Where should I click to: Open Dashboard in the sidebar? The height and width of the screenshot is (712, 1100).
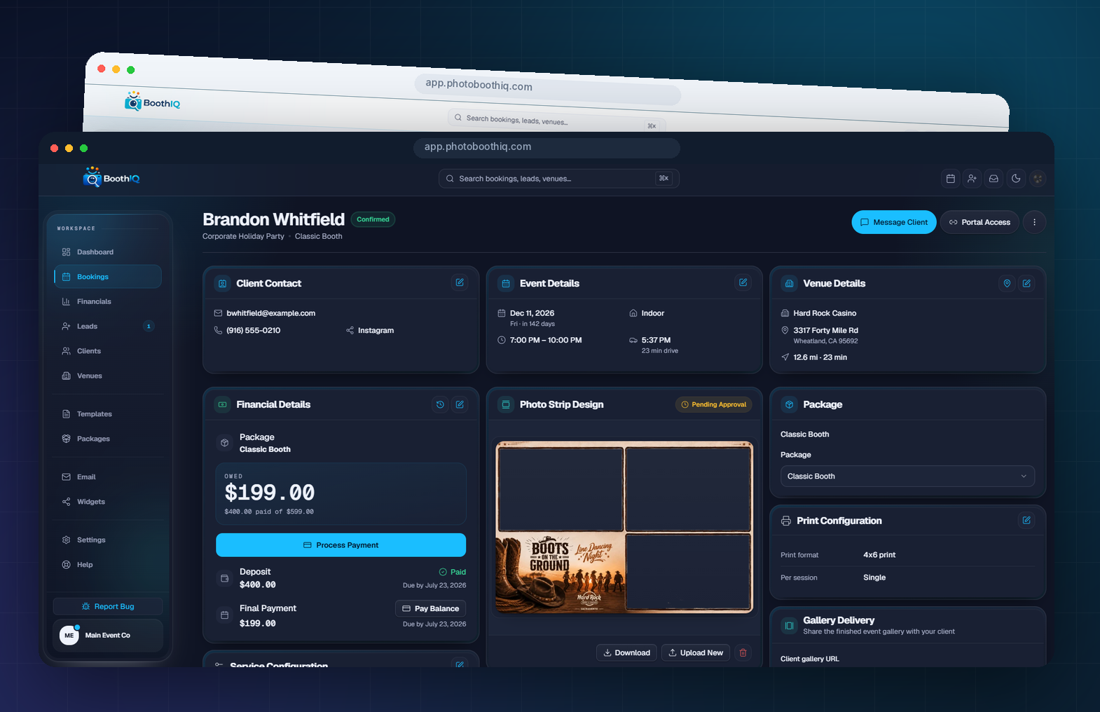coord(107,252)
